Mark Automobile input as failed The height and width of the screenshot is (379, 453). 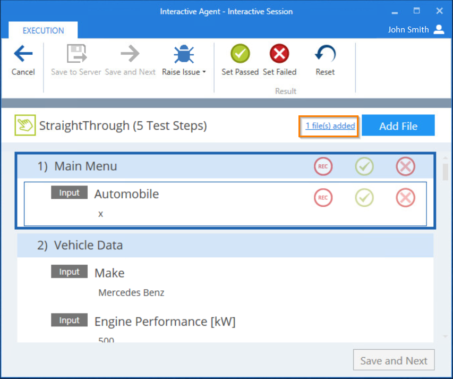tap(405, 198)
